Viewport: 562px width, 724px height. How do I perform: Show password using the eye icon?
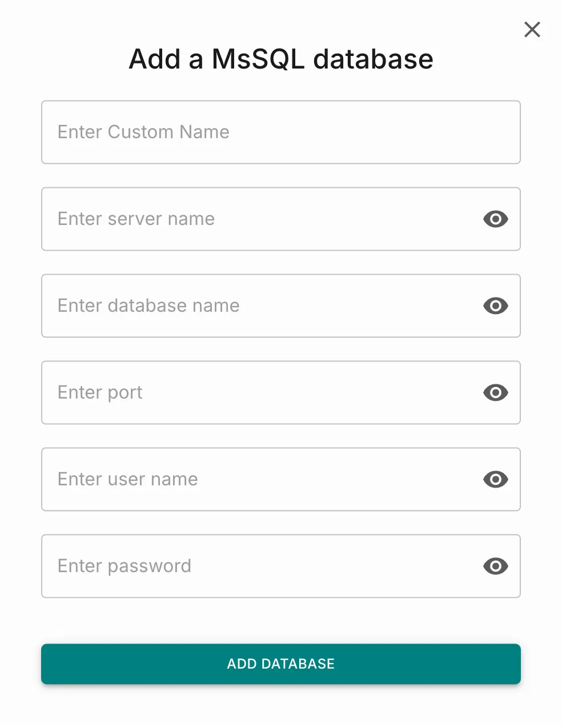click(496, 566)
